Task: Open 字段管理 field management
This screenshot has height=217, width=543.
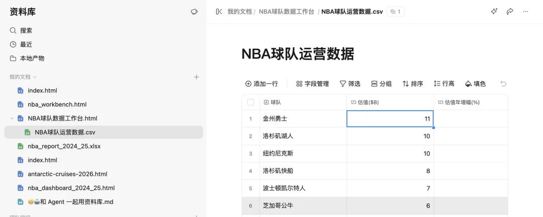Action: (x=312, y=84)
